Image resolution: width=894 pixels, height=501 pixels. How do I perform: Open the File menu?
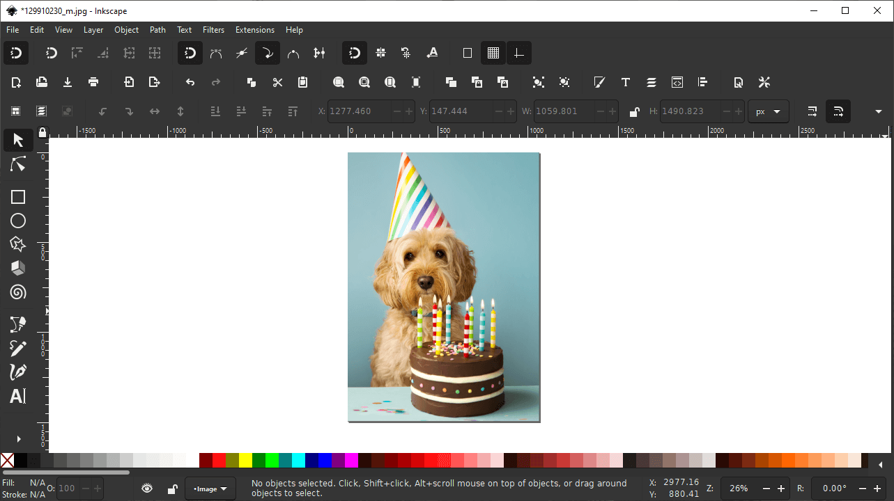(13, 30)
